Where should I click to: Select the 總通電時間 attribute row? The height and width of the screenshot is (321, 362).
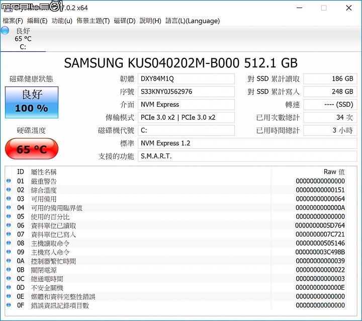[175, 278]
